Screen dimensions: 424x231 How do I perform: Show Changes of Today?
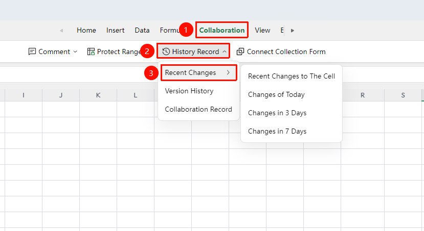(x=276, y=95)
